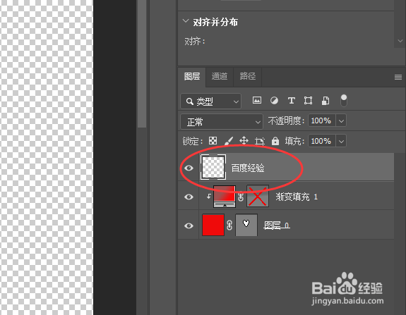Viewport: 406px width, 315px height.
Task: Click the properties panel scroll arrow
Action: click(x=400, y=41)
